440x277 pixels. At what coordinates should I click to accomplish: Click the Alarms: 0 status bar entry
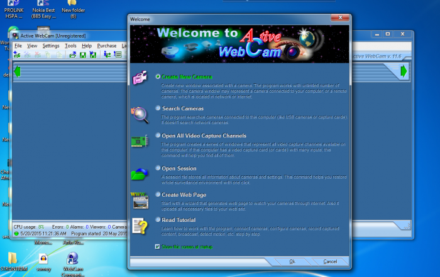pos(79,227)
